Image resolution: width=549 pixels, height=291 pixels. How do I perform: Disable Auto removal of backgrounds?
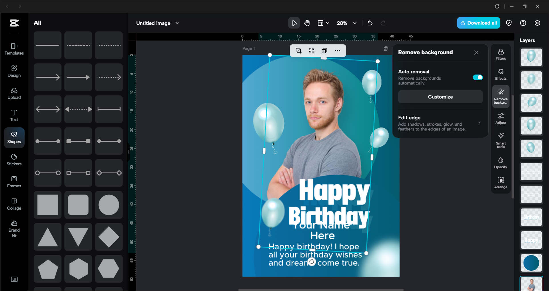(x=477, y=77)
